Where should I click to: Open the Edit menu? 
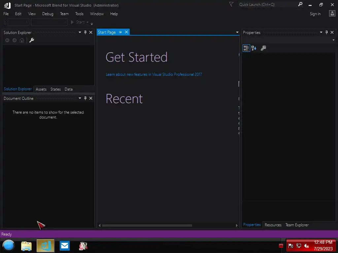[x=18, y=14]
